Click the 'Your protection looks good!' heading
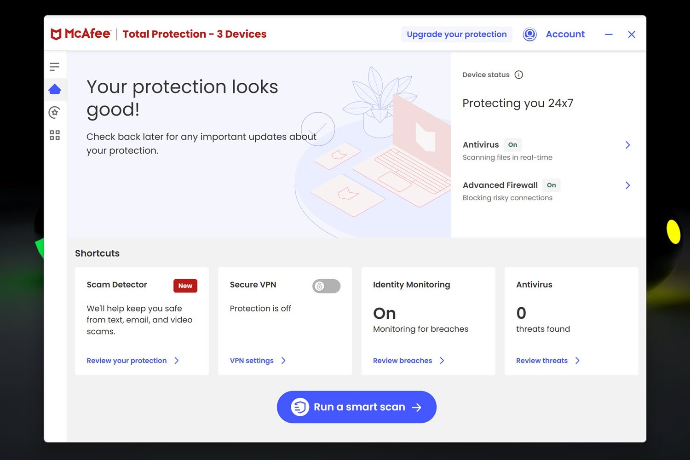This screenshot has height=460, width=690. pos(182,98)
